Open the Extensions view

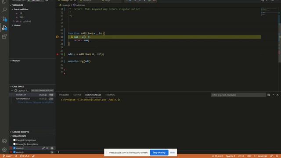coord(4,36)
